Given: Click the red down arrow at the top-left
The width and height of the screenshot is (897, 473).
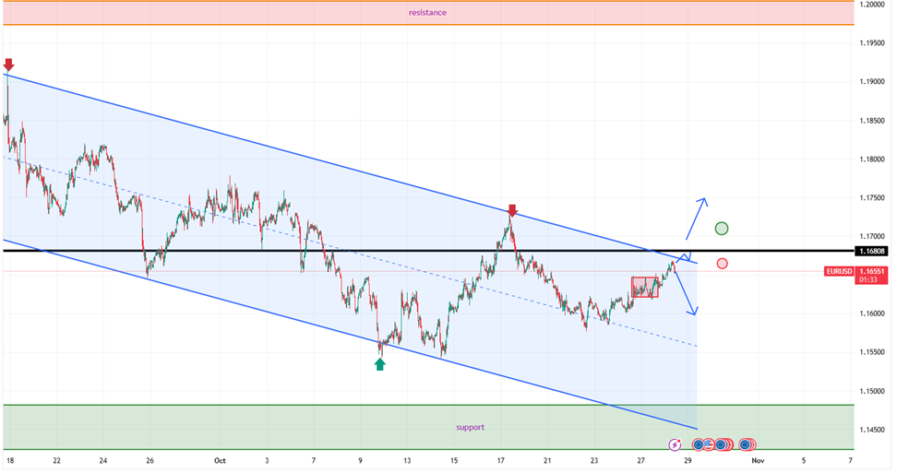Looking at the screenshot, I should [x=9, y=65].
